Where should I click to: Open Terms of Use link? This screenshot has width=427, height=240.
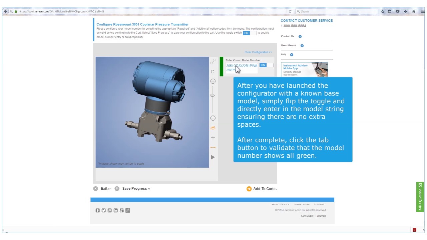pos(302,205)
